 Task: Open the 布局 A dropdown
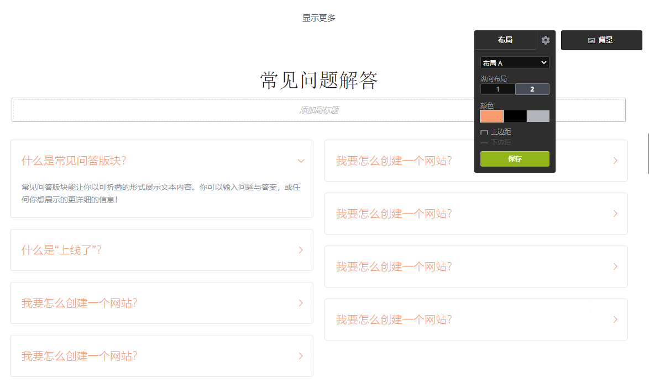click(515, 63)
